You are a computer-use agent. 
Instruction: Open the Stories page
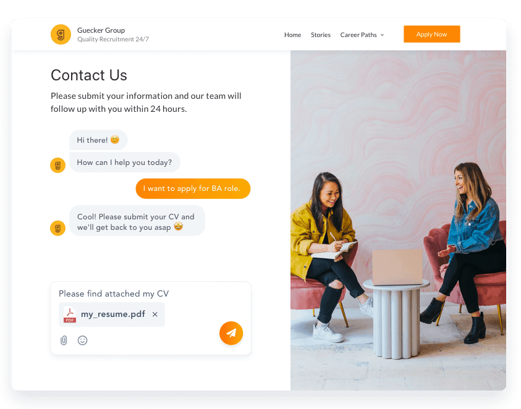[321, 35]
